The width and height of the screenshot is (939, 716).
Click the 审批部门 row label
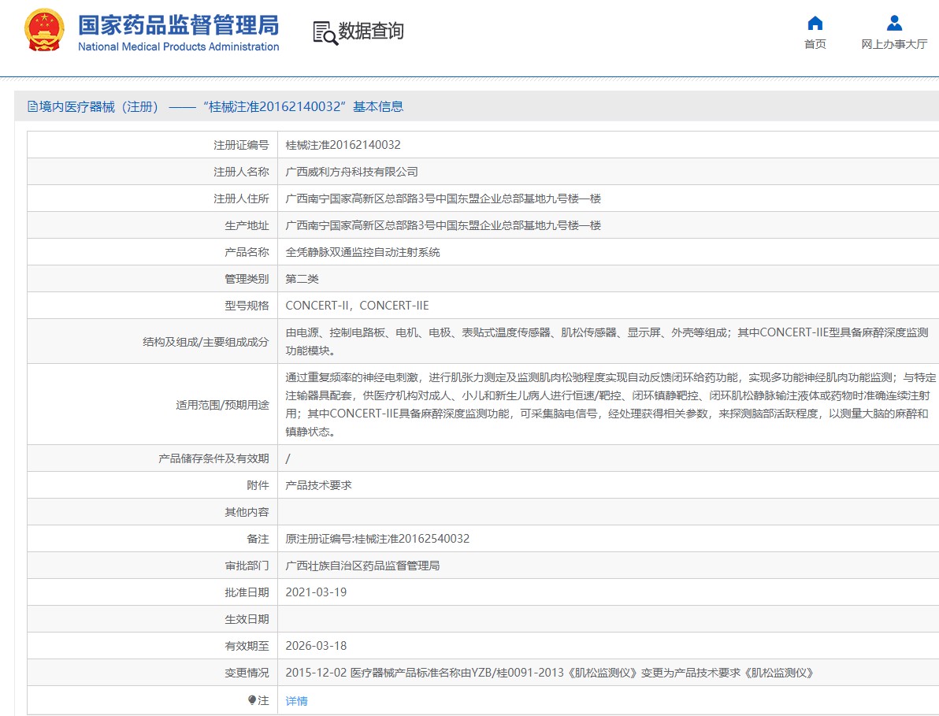[247, 566]
